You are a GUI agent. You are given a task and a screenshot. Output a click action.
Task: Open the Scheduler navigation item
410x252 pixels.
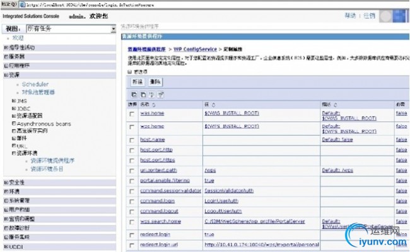35,84
